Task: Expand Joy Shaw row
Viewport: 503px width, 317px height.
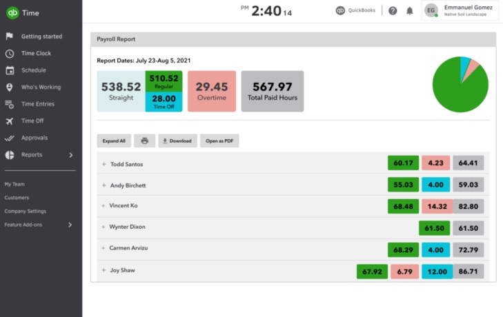Action: (x=103, y=270)
